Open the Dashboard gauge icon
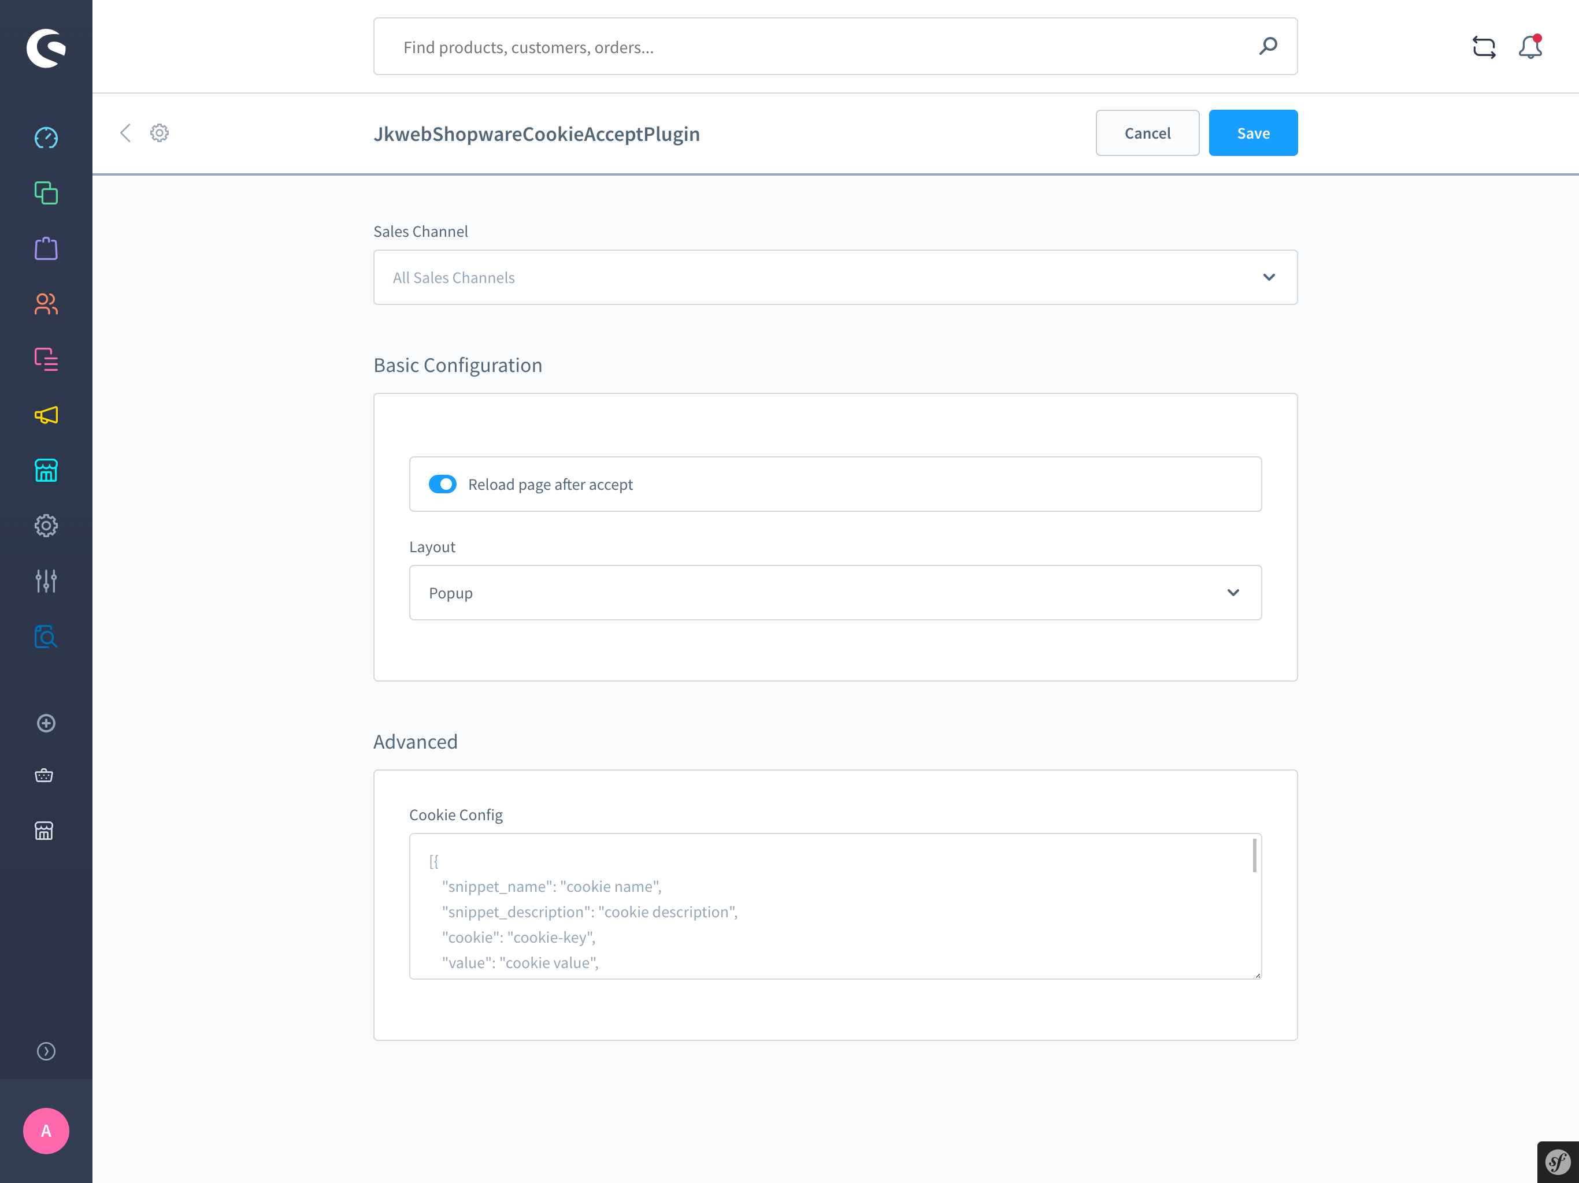 click(46, 137)
